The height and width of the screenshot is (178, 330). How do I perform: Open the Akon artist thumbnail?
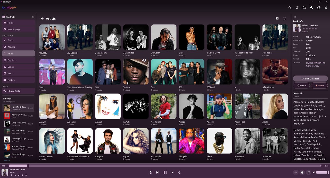coord(219,141)
